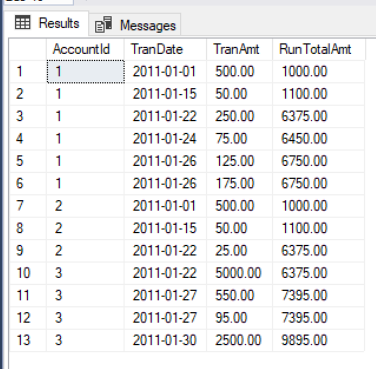Click the Messages tab icon
This screenshot has width=376, height=369.
[103, 24]
